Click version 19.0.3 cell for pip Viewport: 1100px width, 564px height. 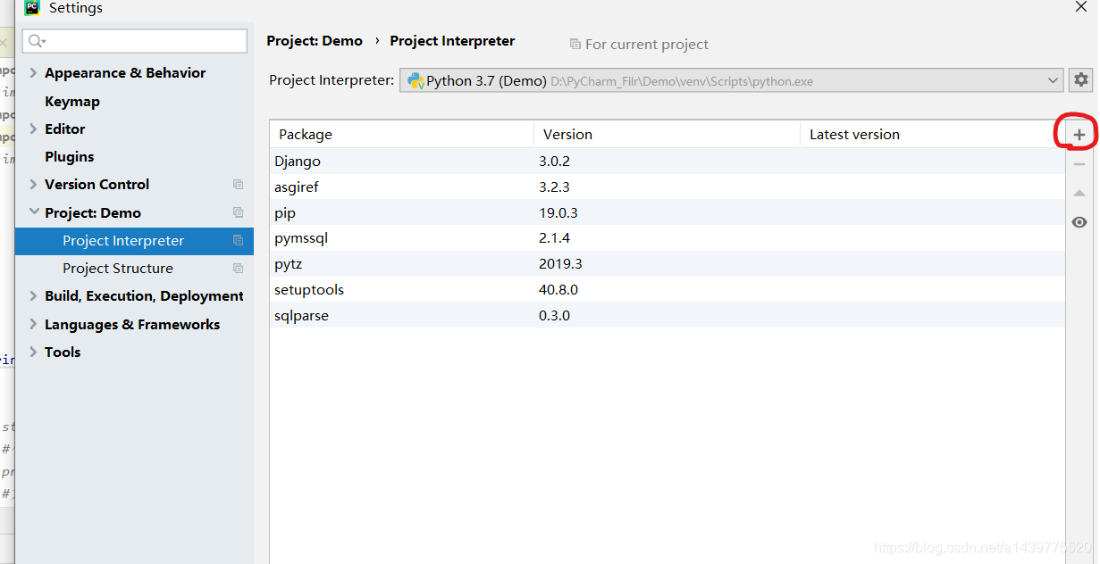558,213
